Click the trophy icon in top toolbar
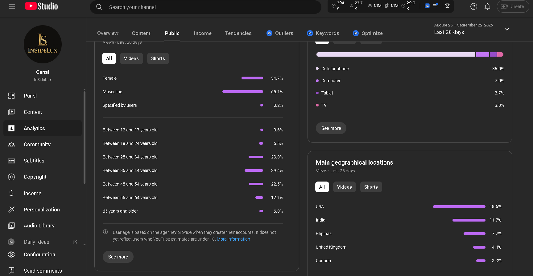533x276 pixels. pyautogui.click(x=447, y=6)
